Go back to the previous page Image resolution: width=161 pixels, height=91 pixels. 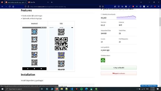[2, 7]
